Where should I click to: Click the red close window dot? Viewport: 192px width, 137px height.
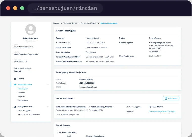[x=8, y=8]
